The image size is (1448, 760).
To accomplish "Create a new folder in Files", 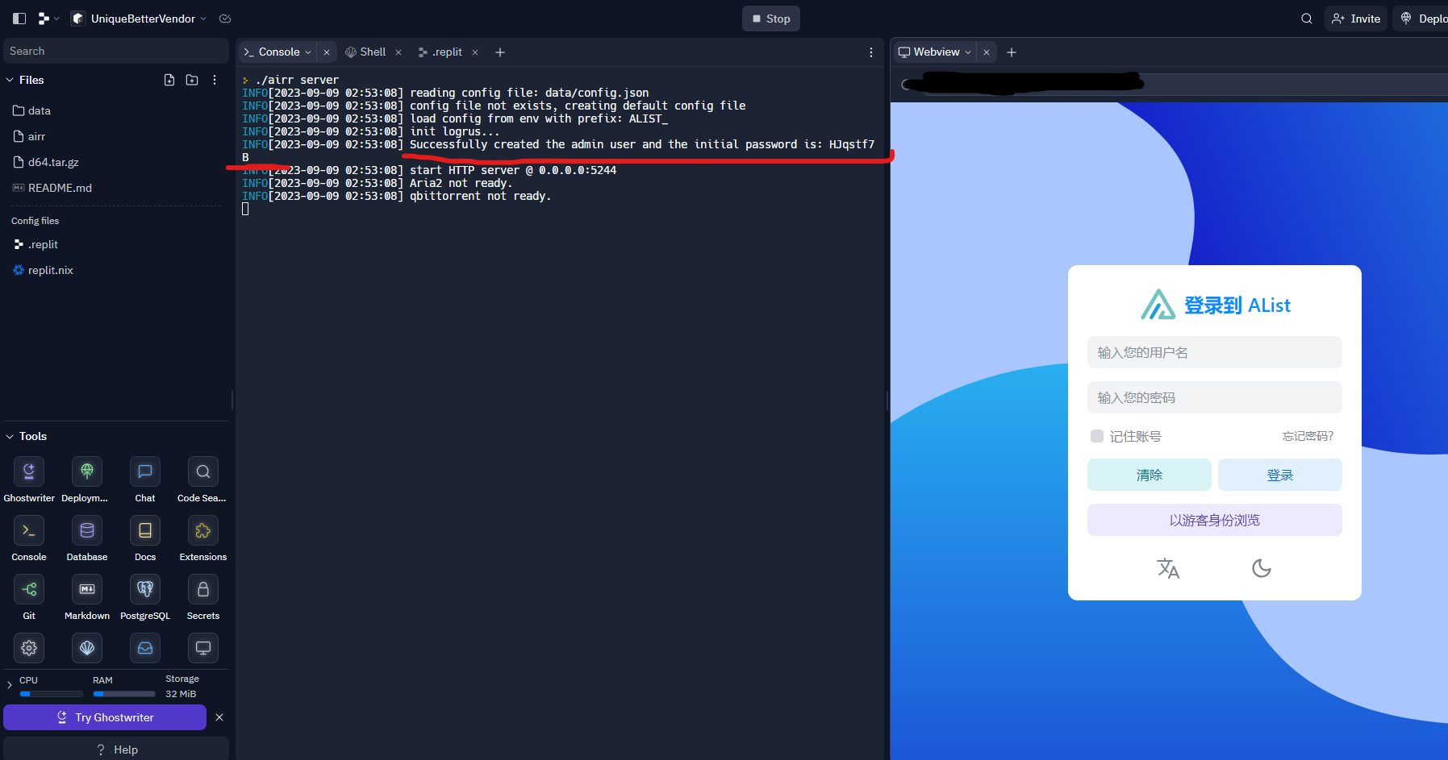I will [192, 80].
